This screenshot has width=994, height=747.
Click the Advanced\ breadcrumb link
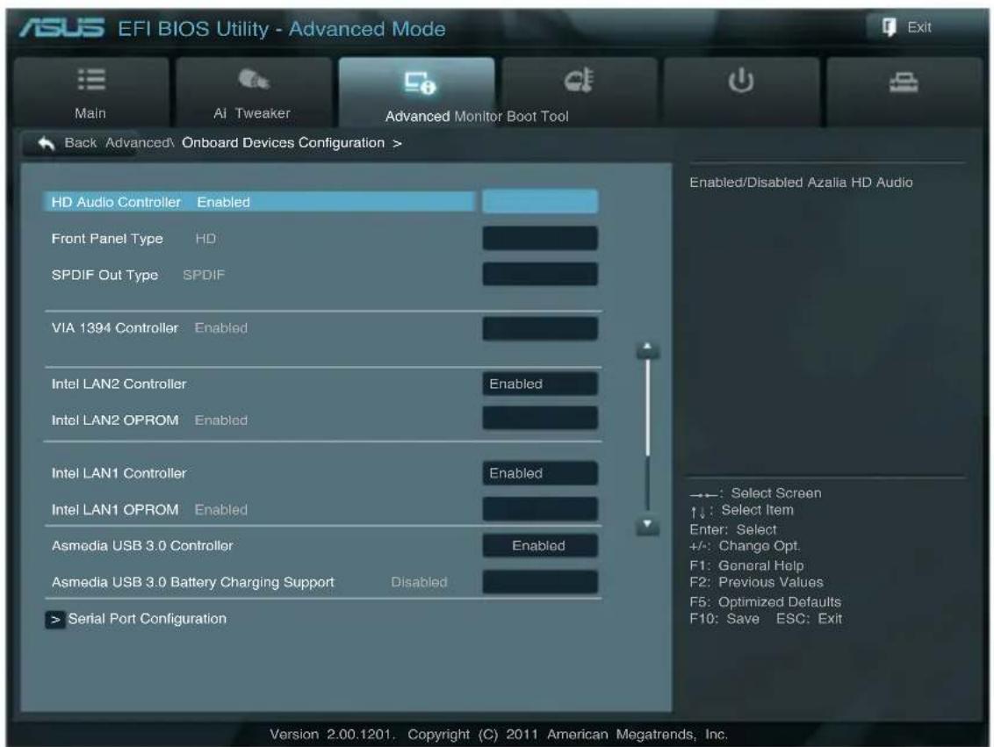pos(140,142)
